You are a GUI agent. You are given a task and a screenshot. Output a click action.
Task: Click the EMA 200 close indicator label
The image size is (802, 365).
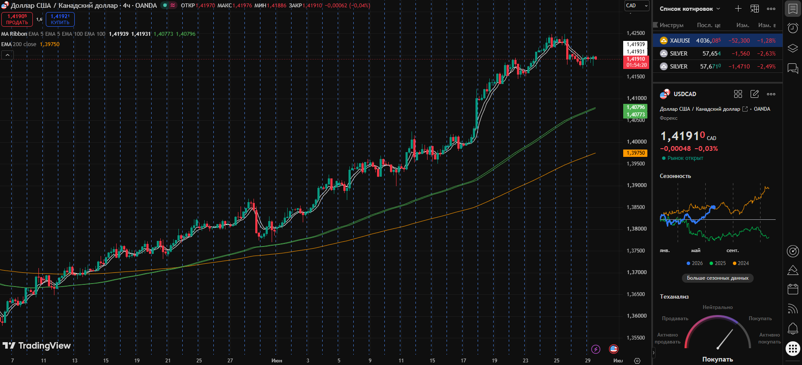click(19, 44)
